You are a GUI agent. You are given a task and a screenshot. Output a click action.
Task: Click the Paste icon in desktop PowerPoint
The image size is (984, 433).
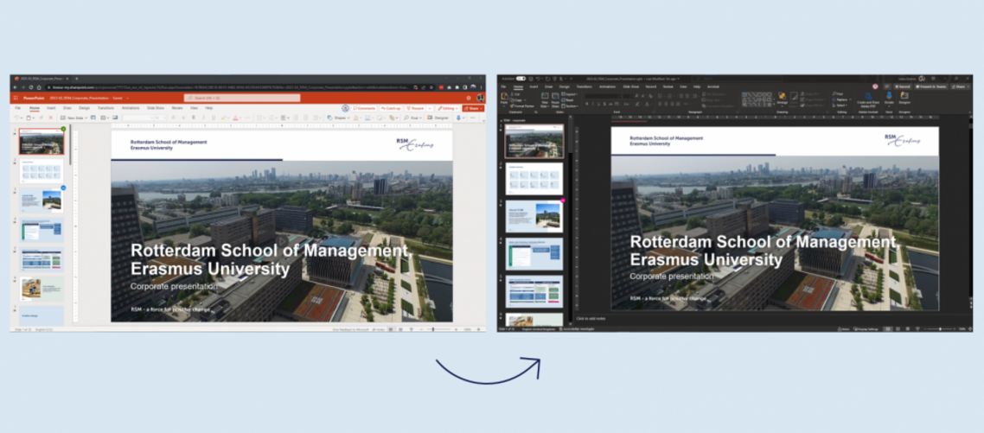coord(504,96)
